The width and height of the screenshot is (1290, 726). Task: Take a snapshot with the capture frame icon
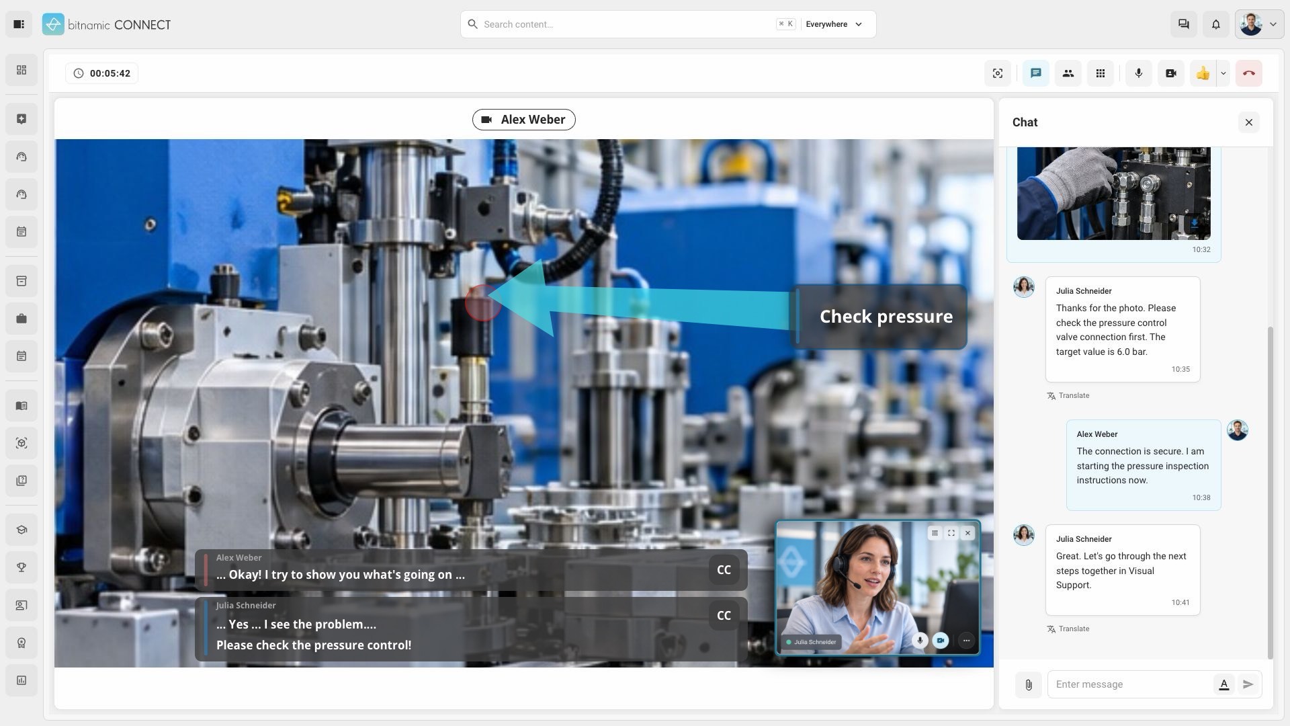[998, 73]
